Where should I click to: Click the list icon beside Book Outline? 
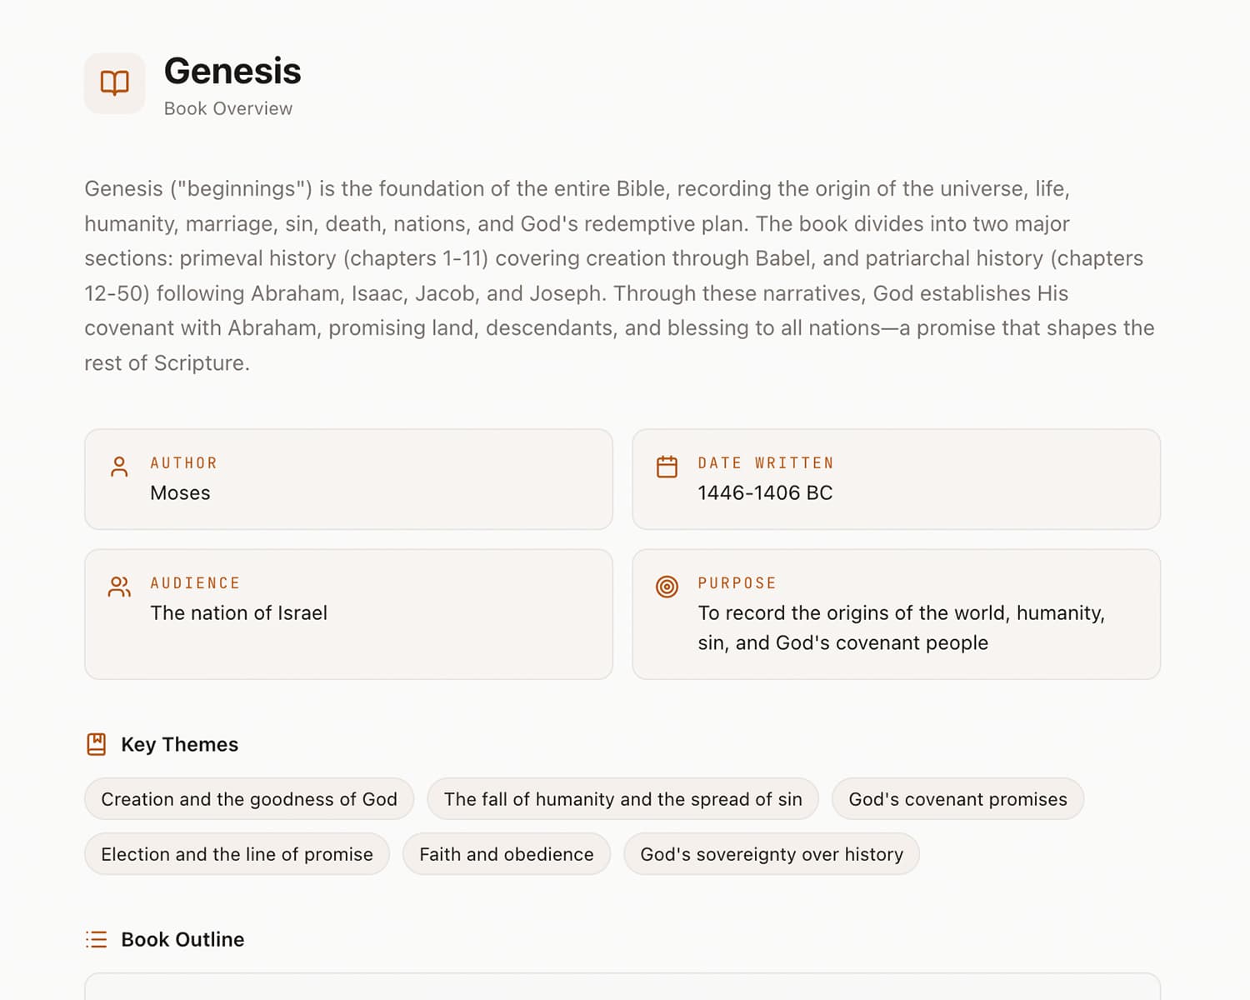96,939
